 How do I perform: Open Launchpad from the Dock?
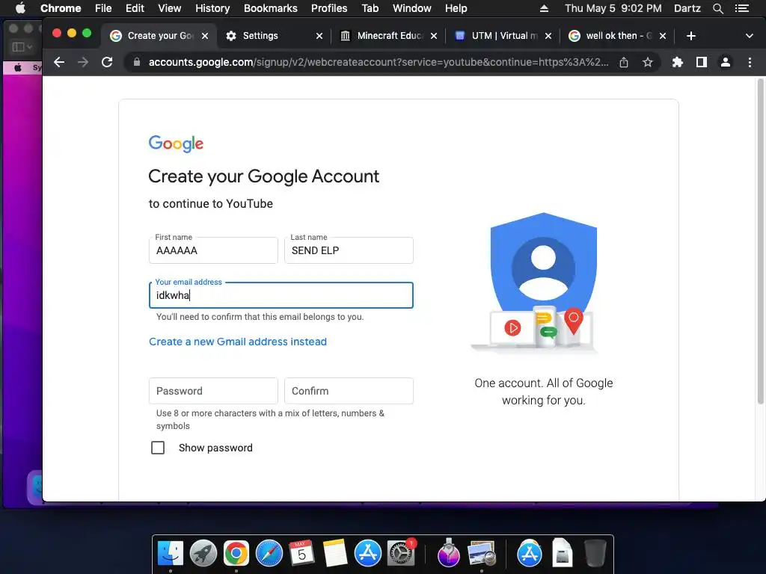point(203,554)
